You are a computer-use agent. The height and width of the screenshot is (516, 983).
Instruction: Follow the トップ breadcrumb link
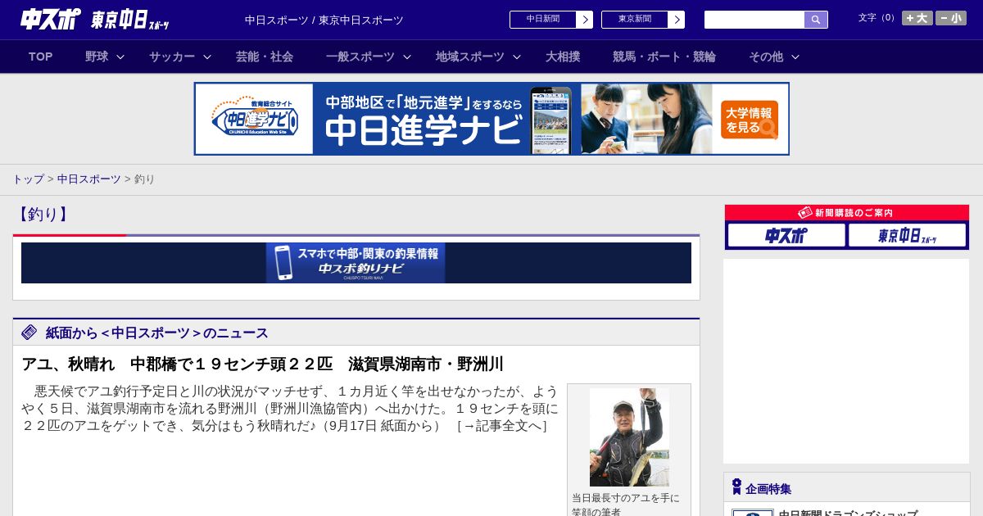[x=28, y=179]
